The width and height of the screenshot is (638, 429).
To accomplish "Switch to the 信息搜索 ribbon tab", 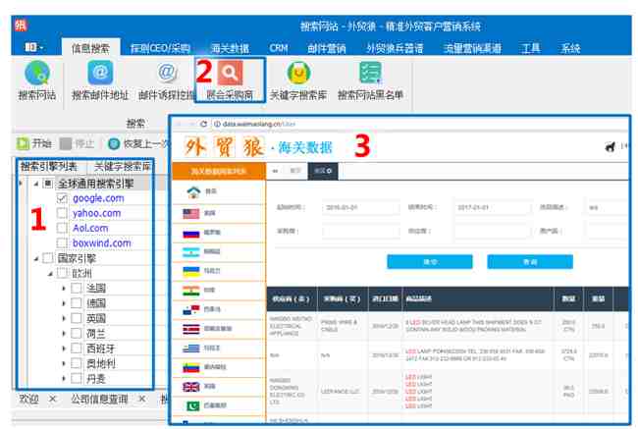I will pyautogui.click(x=90, y=48).
